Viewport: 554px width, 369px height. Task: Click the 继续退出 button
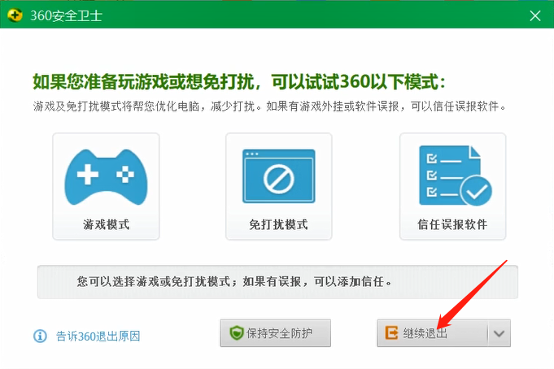(x=433, y=333)
